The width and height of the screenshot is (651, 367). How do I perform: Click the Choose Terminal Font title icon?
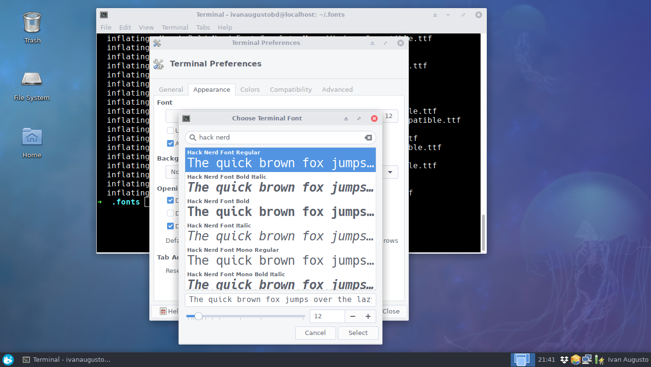[186, 119]
